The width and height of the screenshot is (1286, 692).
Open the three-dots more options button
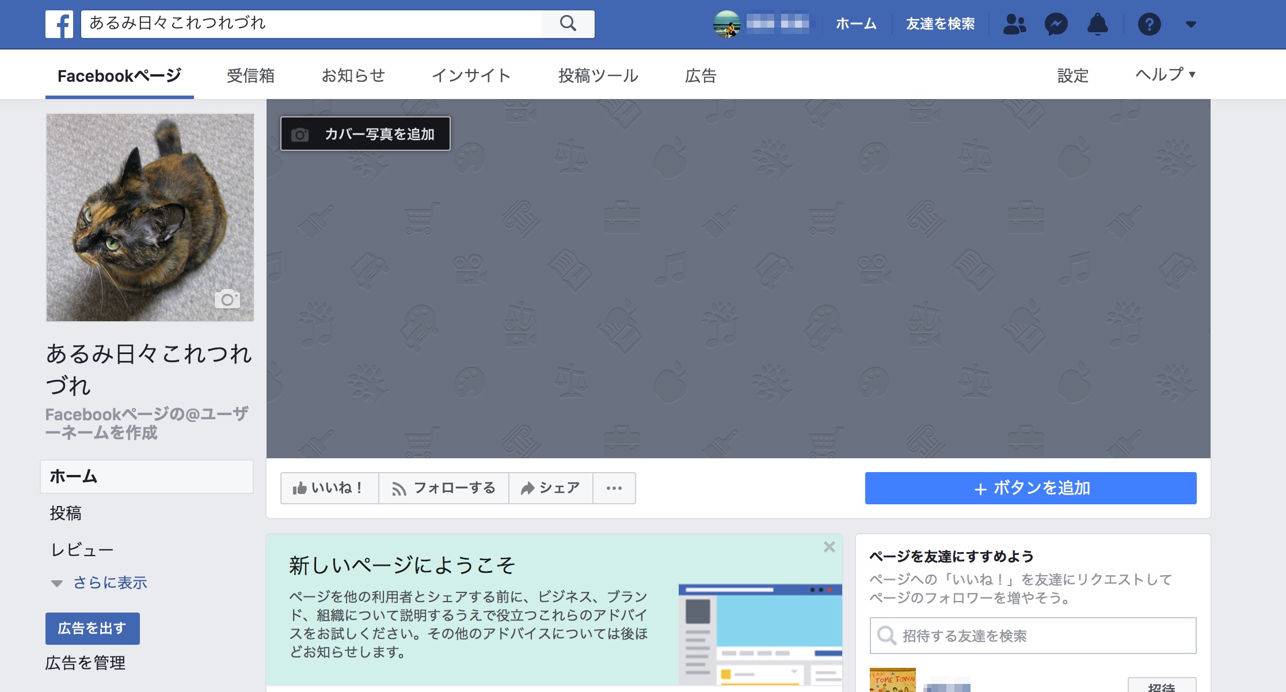coord(614,488)
